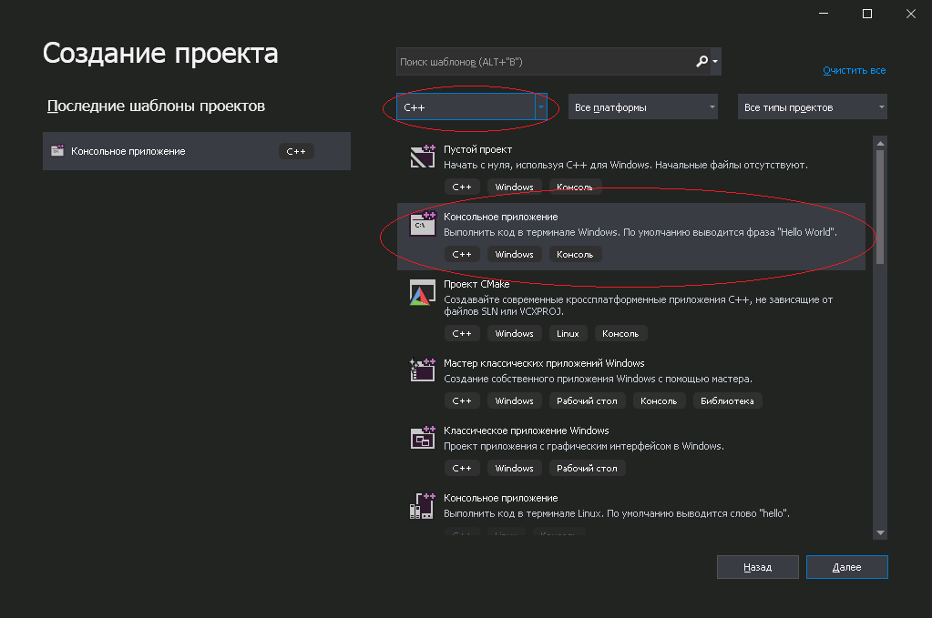Click the Linux Console Application template icon
The width and height of the screenshot is (932, 618).
pyautogui.click(x=423, y=506)
